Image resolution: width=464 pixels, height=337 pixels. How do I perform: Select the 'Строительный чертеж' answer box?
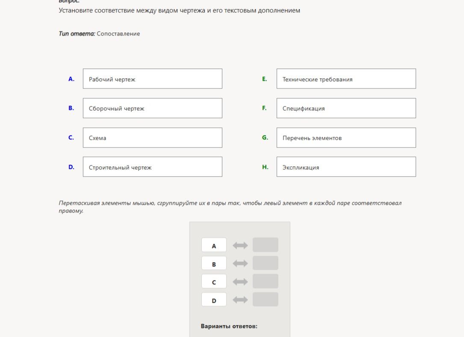tap(152, 167)
